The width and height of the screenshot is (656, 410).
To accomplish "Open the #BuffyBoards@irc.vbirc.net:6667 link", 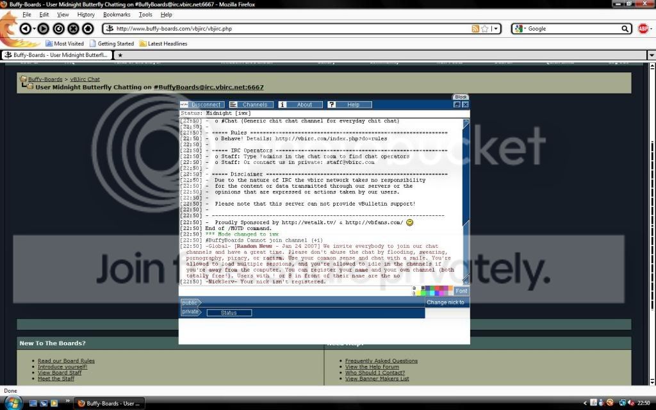I will (208, 87).
